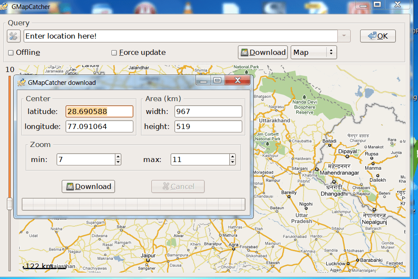Click Bareilly on the map
Viewport: 418px width, 279px height.
tap(289, 192)
